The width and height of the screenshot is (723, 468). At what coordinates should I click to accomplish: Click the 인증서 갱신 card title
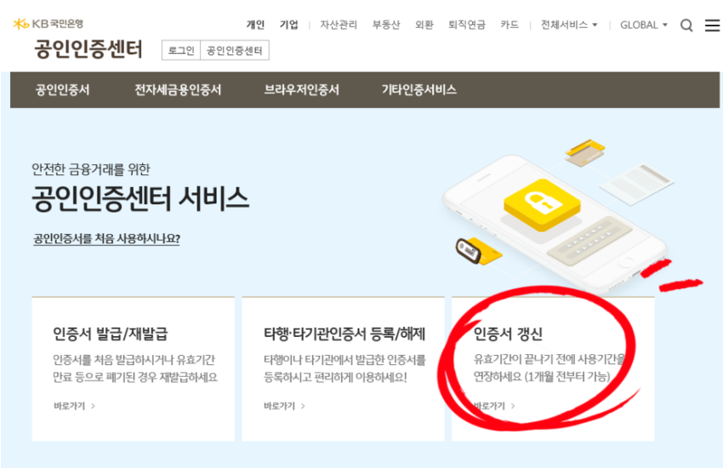coord(508,334)
